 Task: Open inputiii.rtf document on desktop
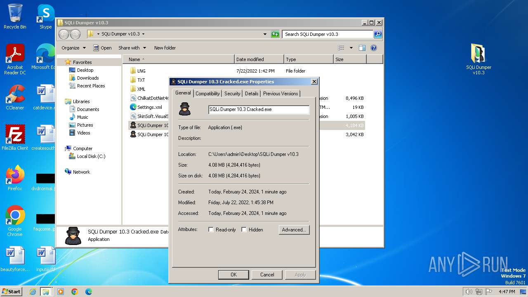pyautogui.click(x=45, y=259)
